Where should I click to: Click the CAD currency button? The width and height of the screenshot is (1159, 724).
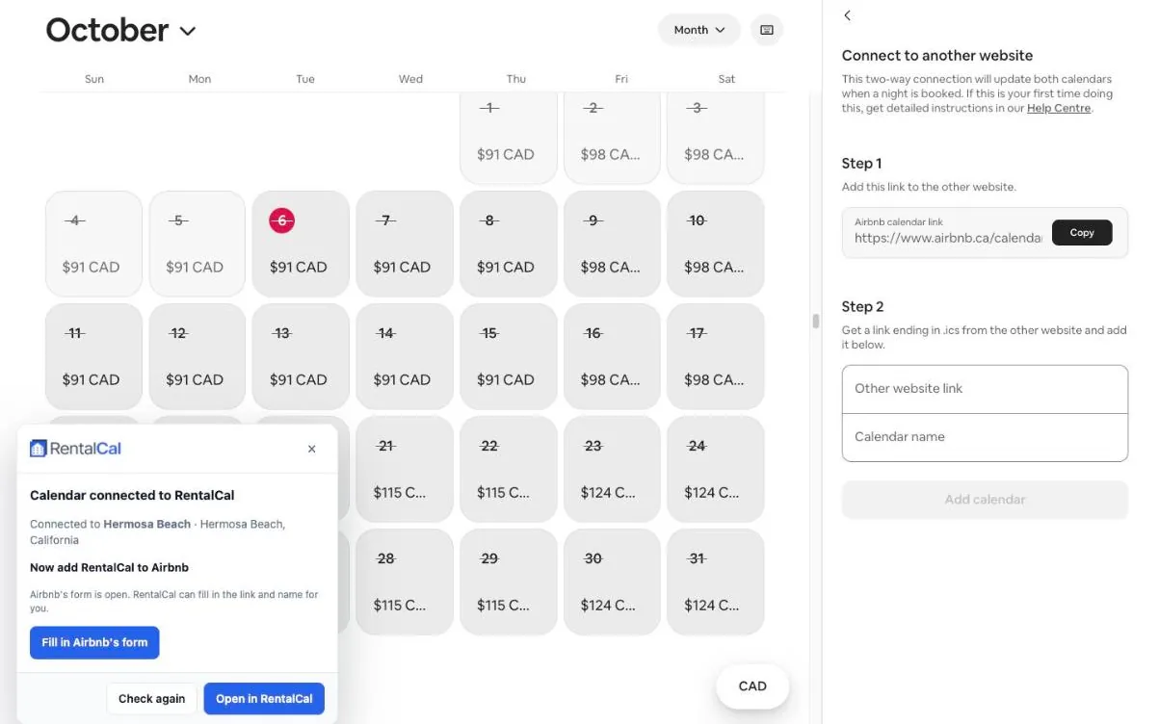(752, 686)
